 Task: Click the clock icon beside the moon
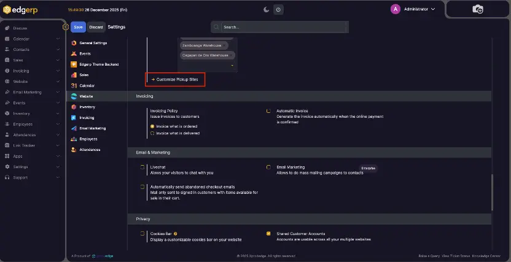[278, 10]
